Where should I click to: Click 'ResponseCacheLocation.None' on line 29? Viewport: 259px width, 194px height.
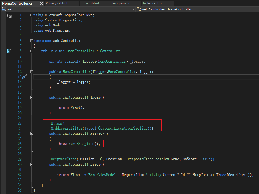(153, 159)
